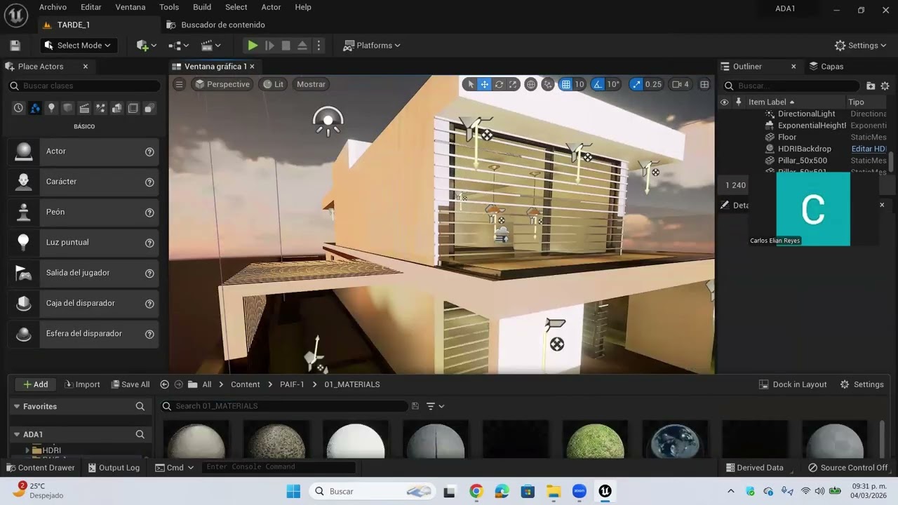Select the Volumes category icon

[133, 108]
